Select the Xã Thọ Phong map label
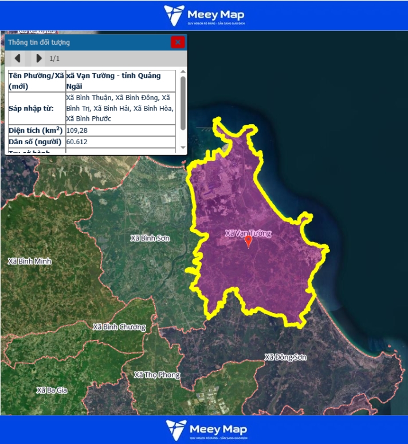Viewport: 408px width, 444px height. pos(157,375)
